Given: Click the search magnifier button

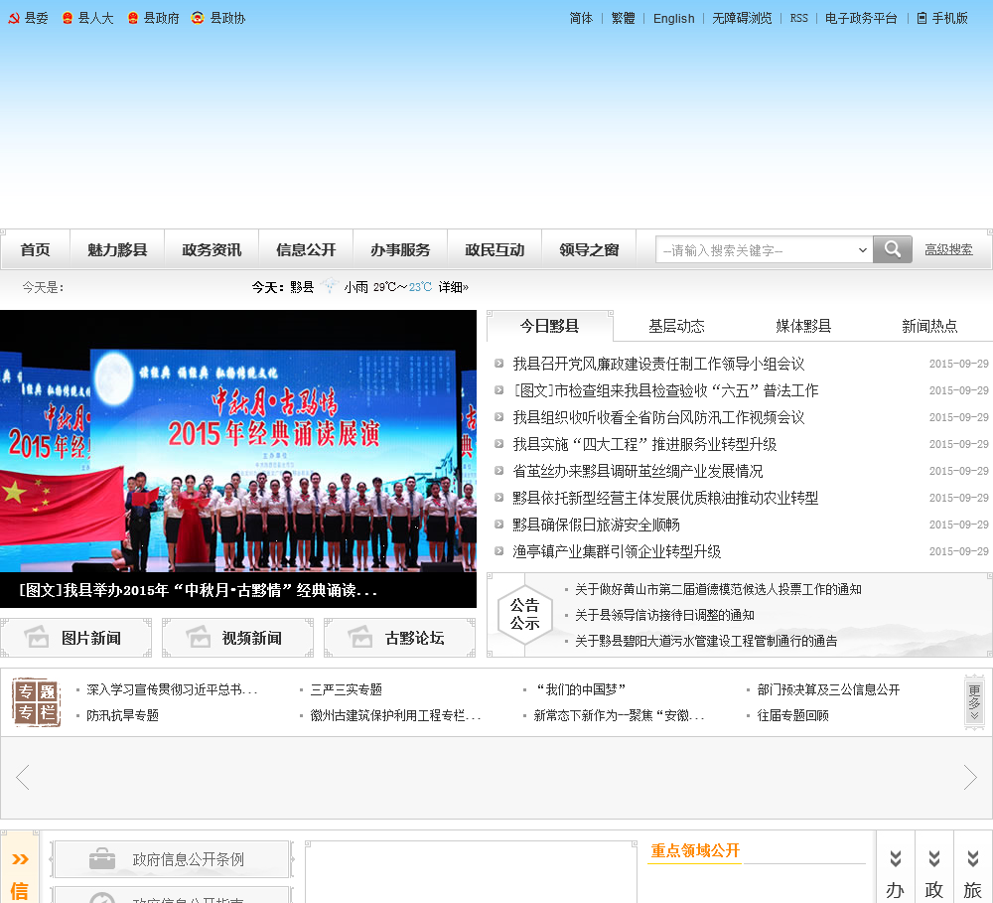Looking at the screenshot, I should (x=893, y=249).
